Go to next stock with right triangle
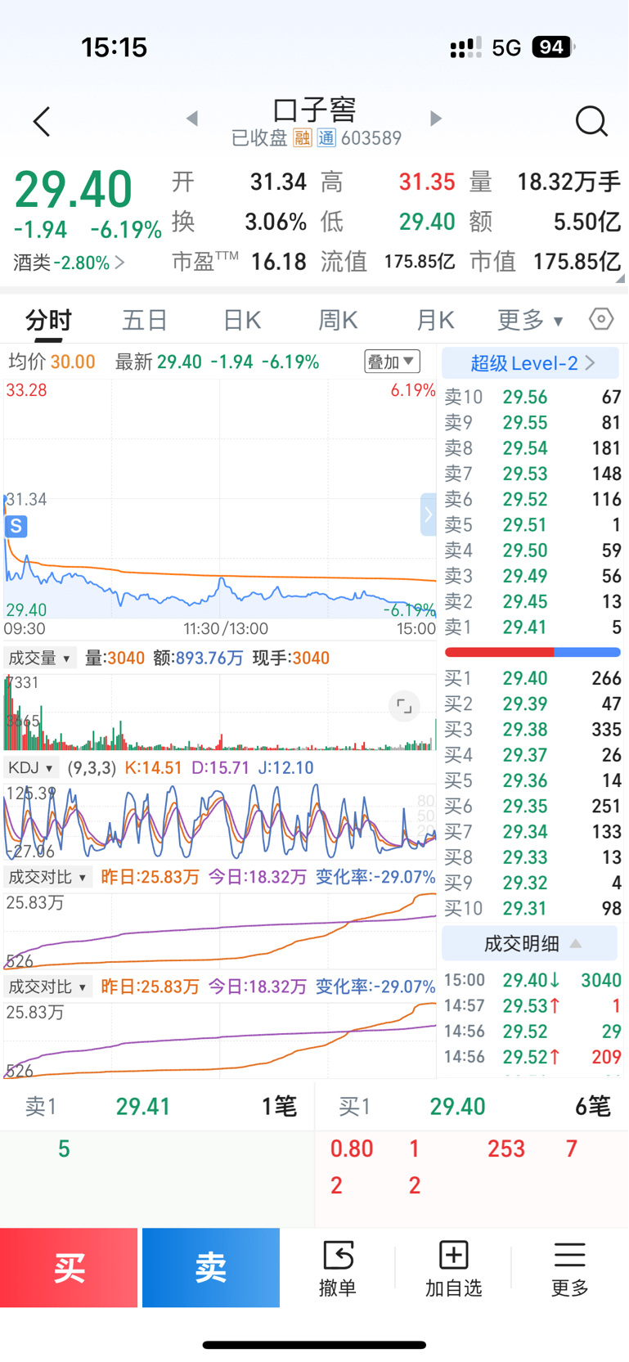The image size is (629, 1362). [x=436, y=119]
